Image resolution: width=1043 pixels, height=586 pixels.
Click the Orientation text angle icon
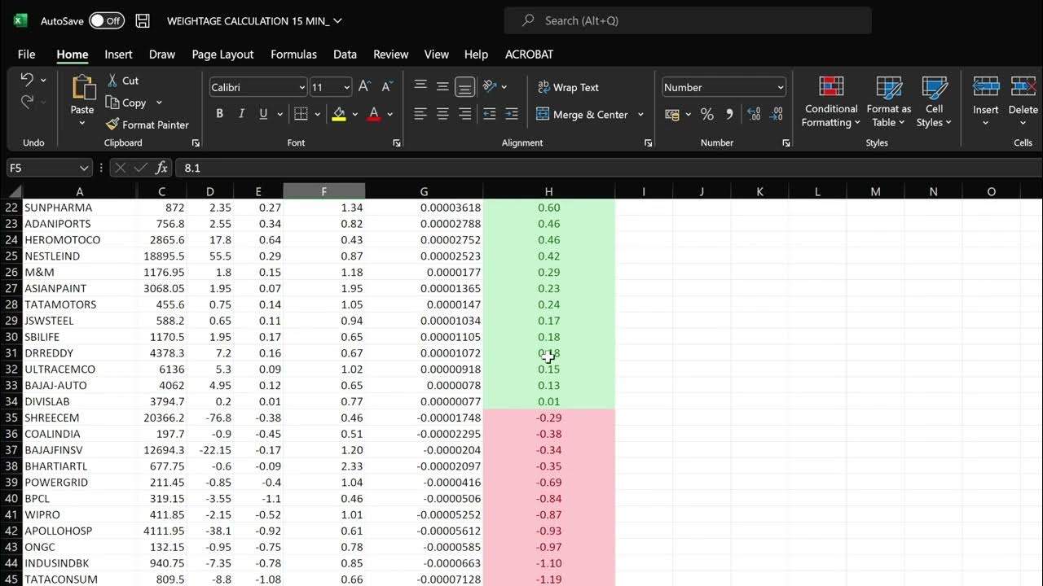tap(490, 86)
